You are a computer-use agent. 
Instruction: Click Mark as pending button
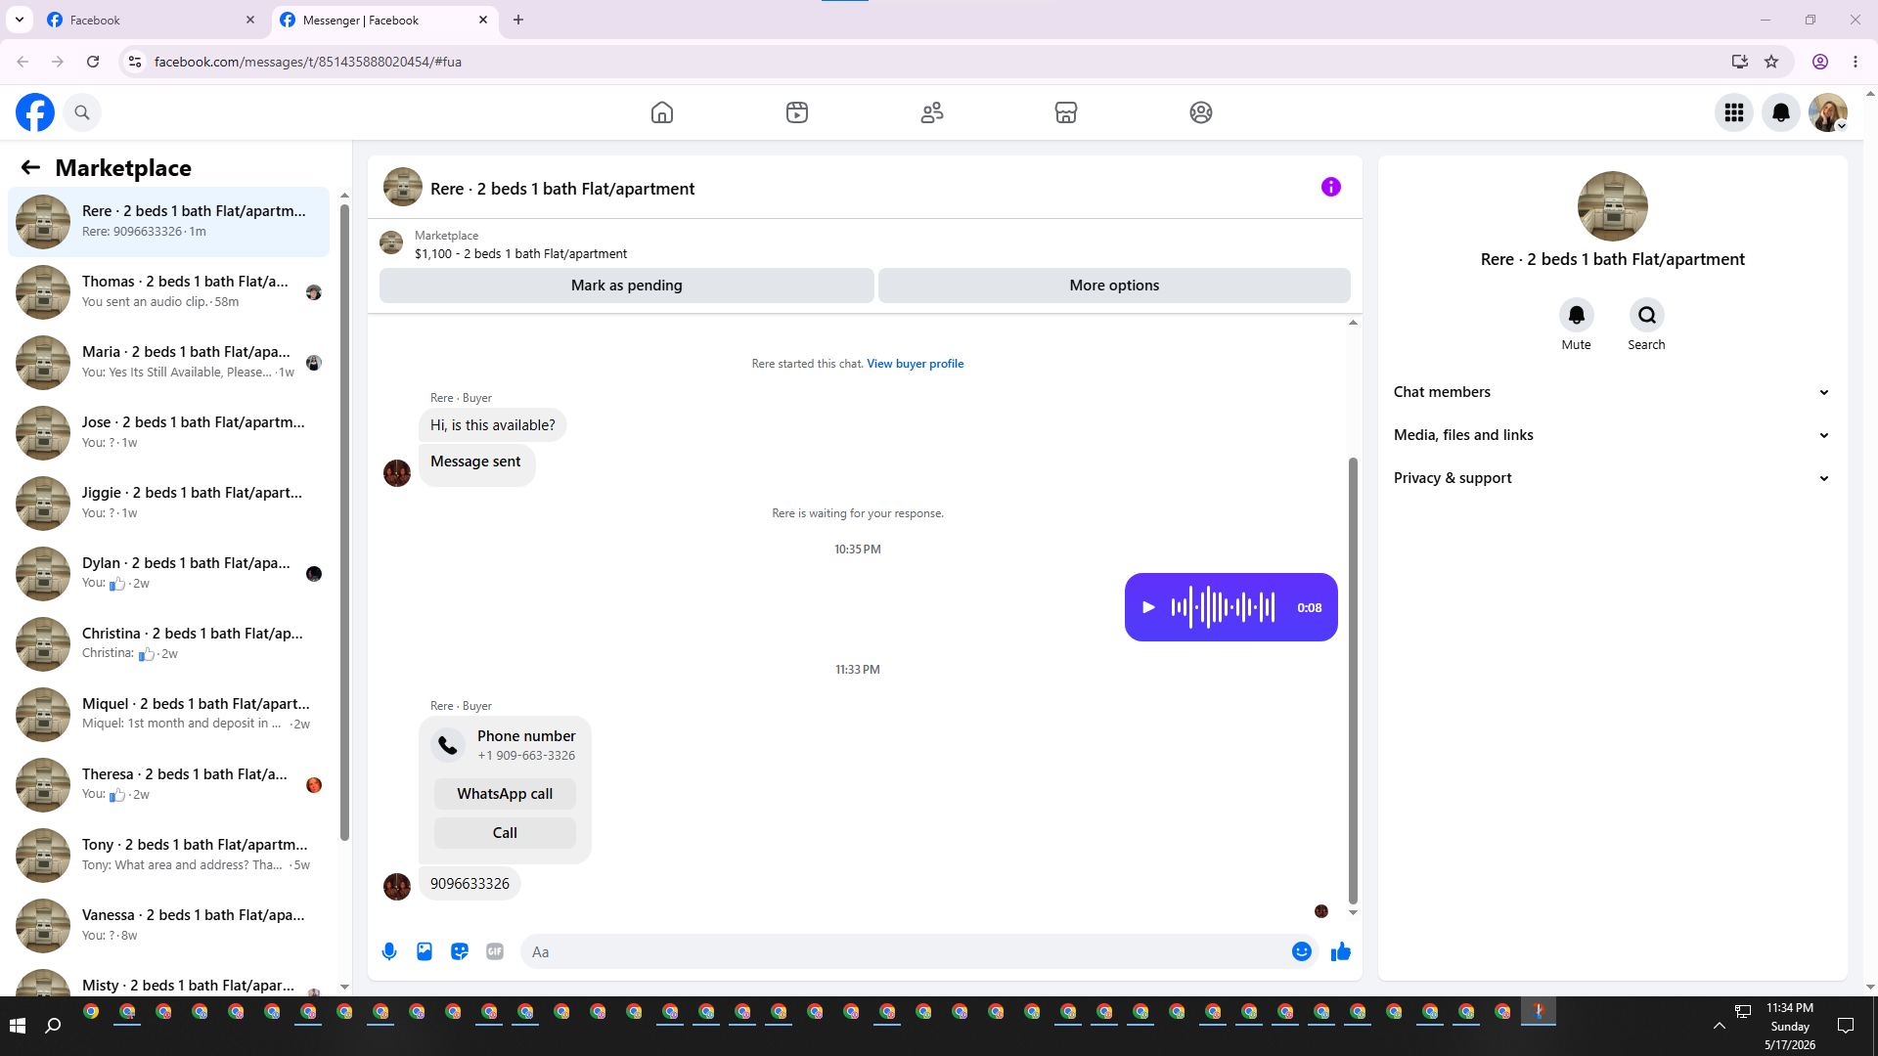point(627,286)
